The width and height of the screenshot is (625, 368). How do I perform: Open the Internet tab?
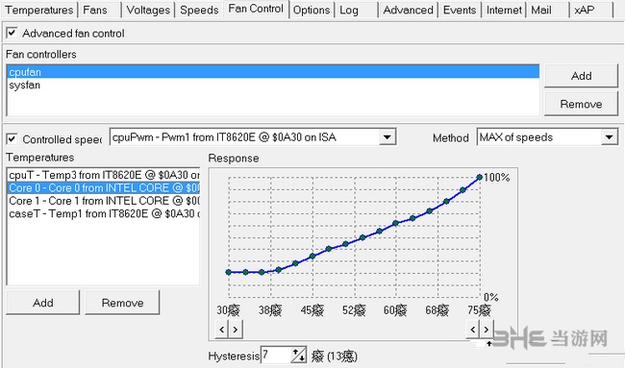tap(504, 10)
